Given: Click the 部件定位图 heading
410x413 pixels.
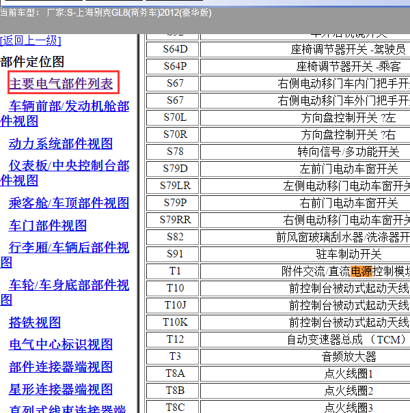Looking at the screenshot, I should (x=32, y=62).
